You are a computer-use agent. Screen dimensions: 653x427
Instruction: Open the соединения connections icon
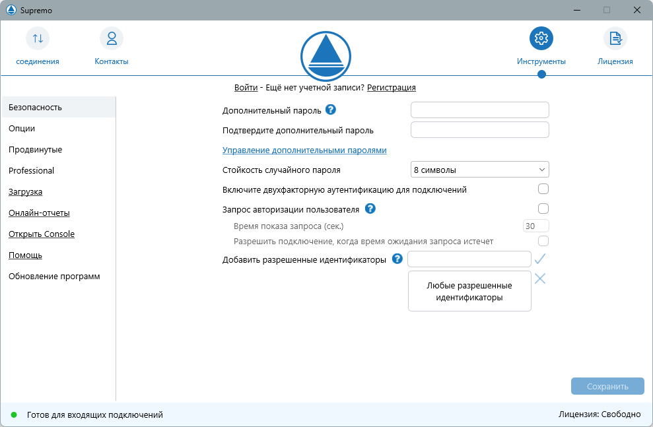click(38, 38)
